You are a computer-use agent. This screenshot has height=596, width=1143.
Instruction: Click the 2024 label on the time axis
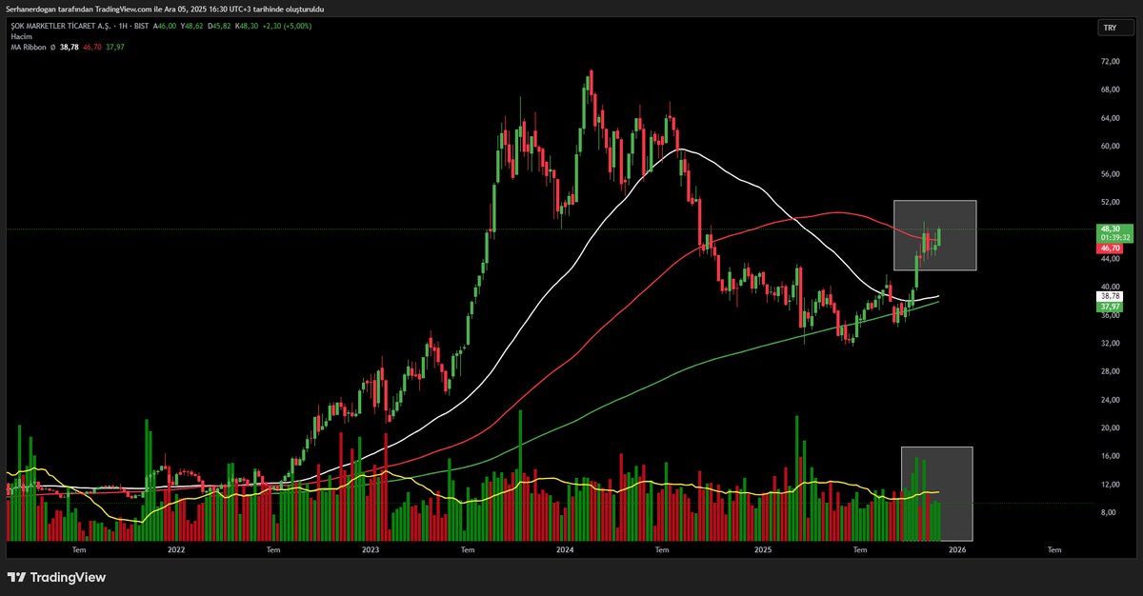[565, 549]
